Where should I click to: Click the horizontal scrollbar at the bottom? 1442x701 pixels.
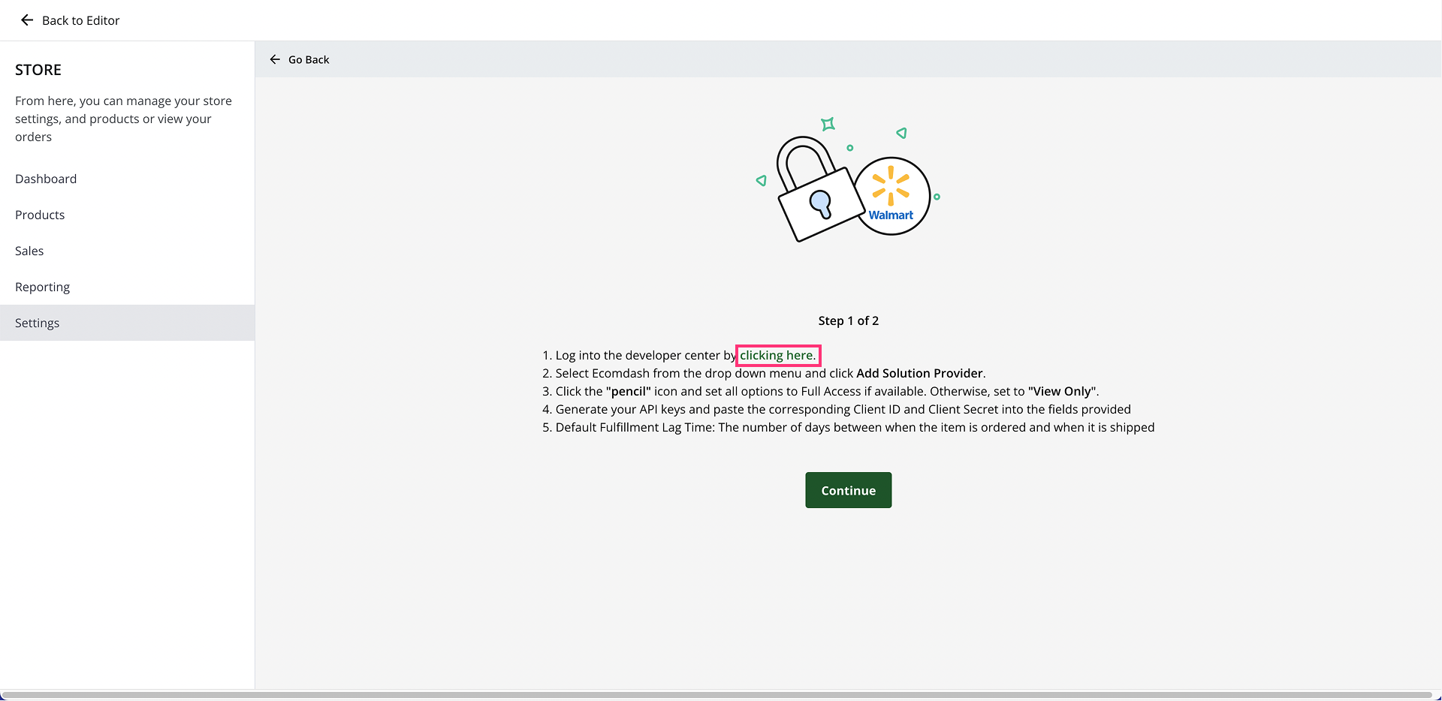pos(717,695)
